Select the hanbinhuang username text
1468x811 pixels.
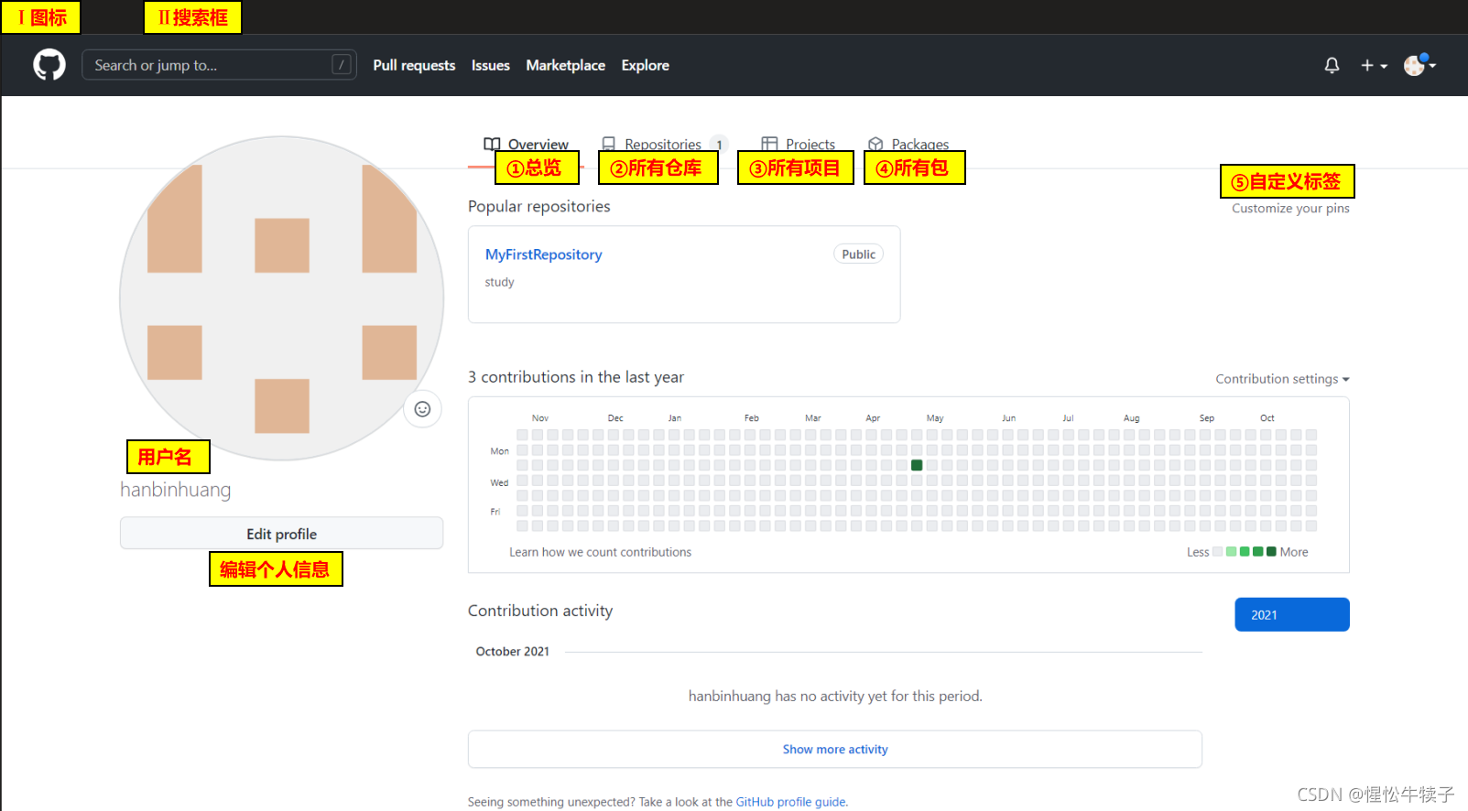[x=176, y=490]
